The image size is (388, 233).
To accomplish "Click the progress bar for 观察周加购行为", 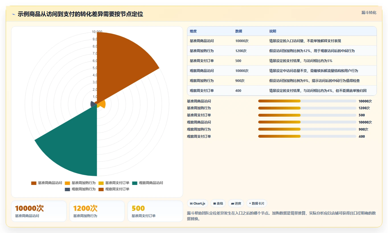I will click(x=307, y=129).
